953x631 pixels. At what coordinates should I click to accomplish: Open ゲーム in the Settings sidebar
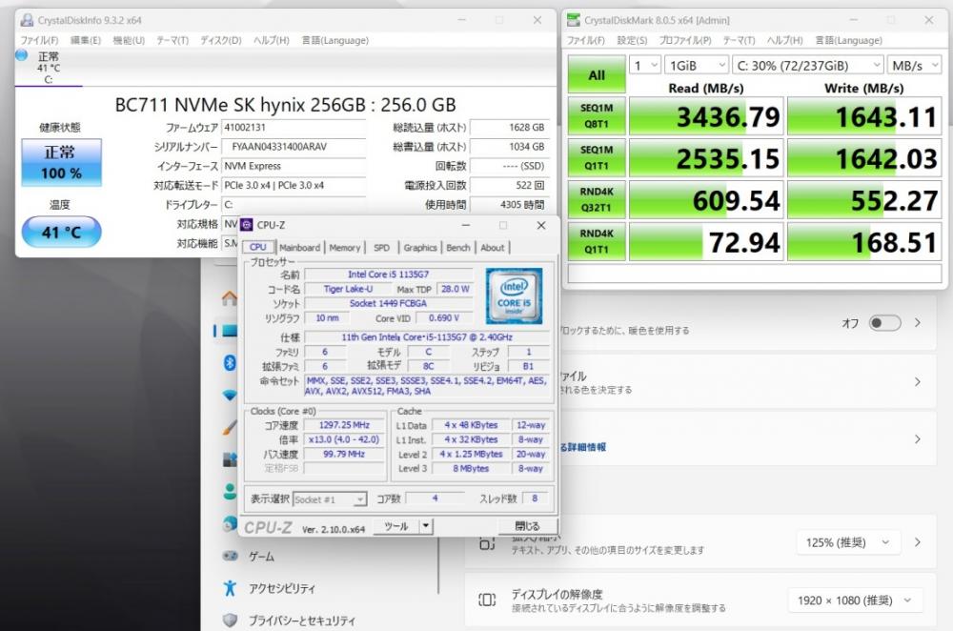(261, 557)
